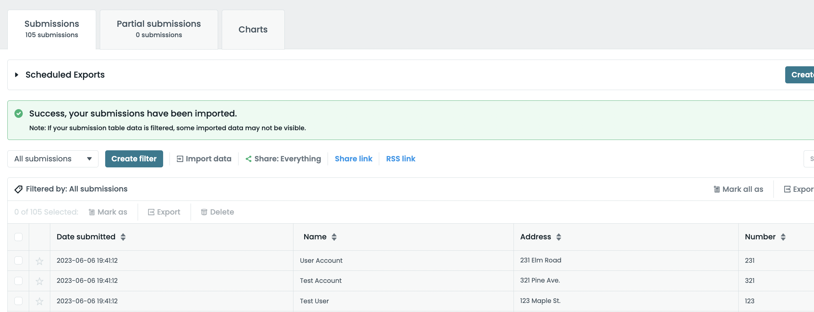Star the Test Account submission row

coord(40,281)
